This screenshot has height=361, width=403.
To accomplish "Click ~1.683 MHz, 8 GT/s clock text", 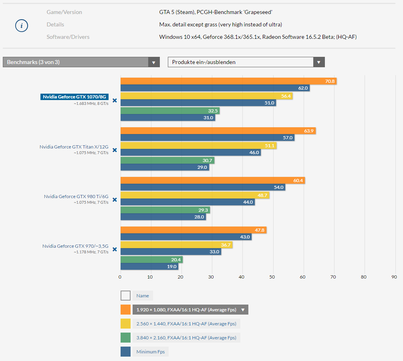I will (x=91, y=104).
